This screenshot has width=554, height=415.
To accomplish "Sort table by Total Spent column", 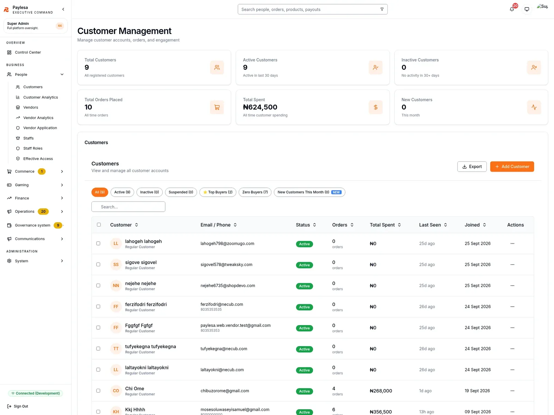I will (385, 225).
